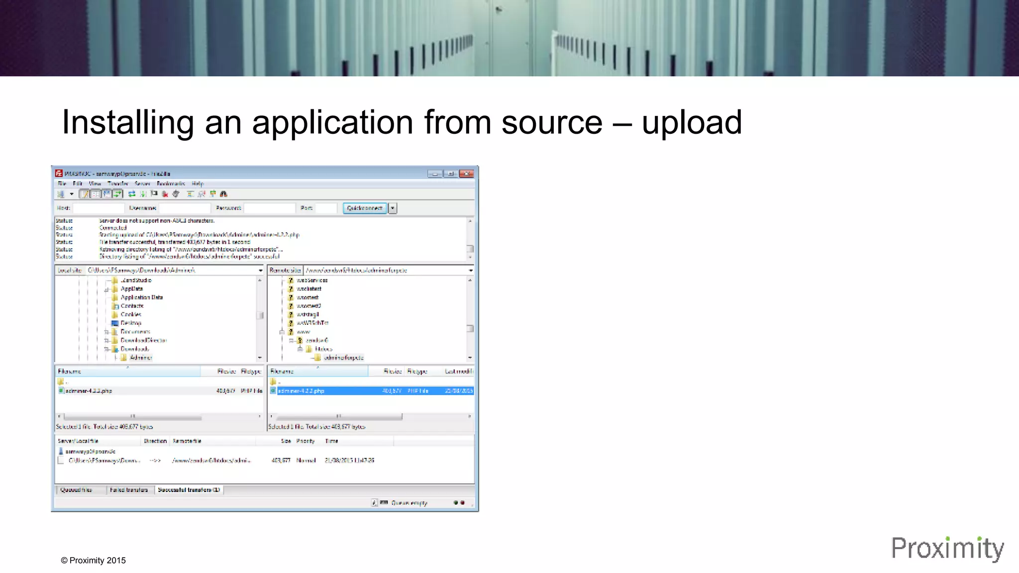1019x573 pixels.
Task: Click the process queue toolbar icon
Action: pyautogui.click(x=143, y=194)
